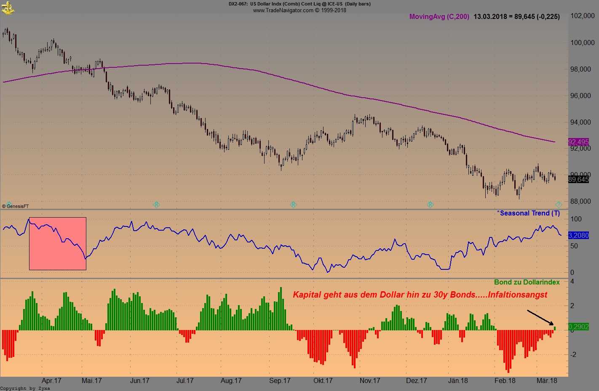Select the pink seasonal highlight rectangle
The height and width of the screenshot is (391, 599).
point(57,243)
